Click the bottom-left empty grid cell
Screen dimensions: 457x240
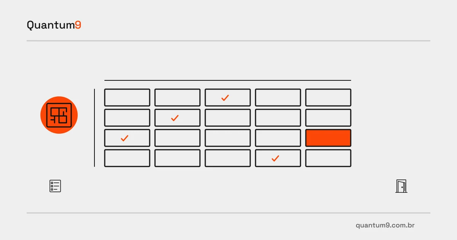click(x=127, y=158)
